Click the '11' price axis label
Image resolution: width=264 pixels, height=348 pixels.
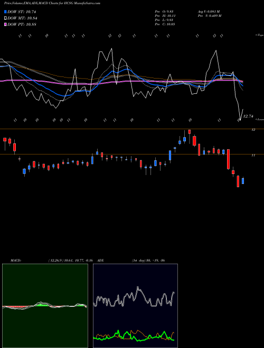(x=253, y=156)
